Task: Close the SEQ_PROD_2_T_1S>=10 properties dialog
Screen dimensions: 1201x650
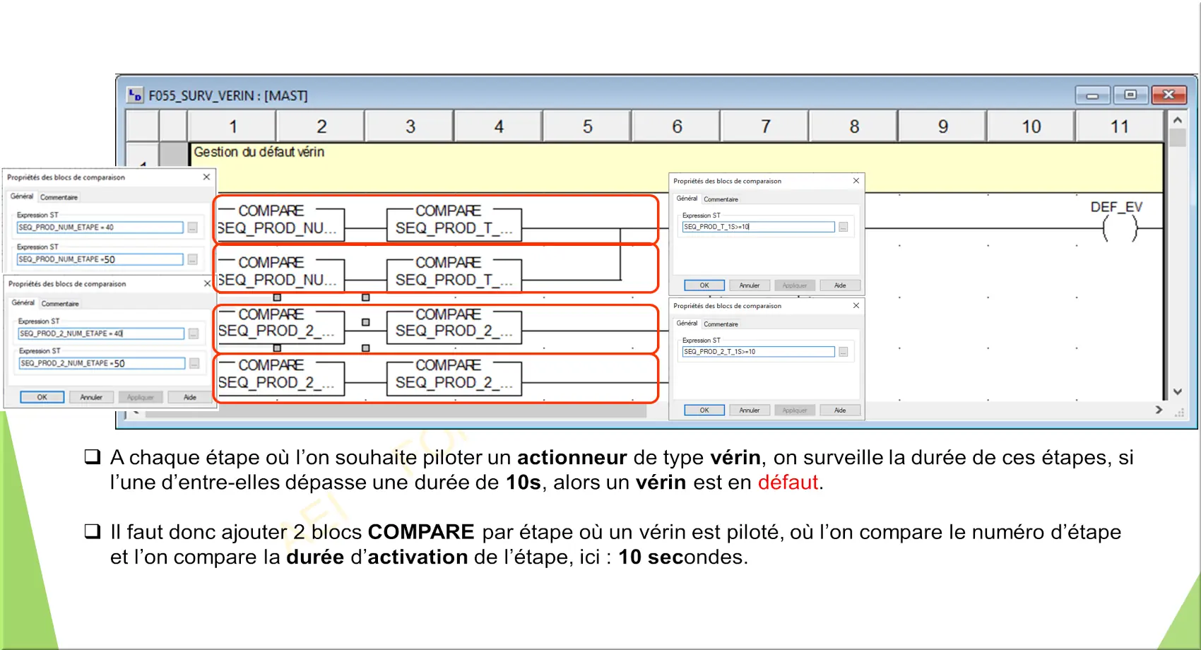Action: pos(856,306)
